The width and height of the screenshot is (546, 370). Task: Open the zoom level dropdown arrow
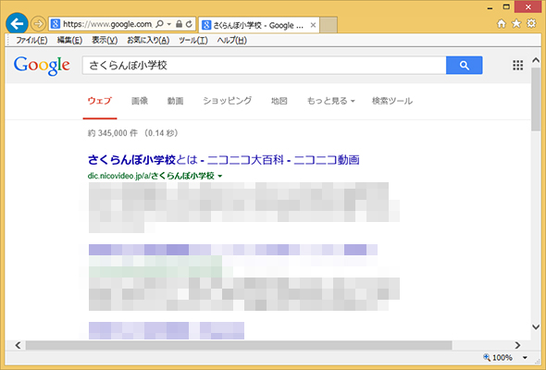coord(525,357)
